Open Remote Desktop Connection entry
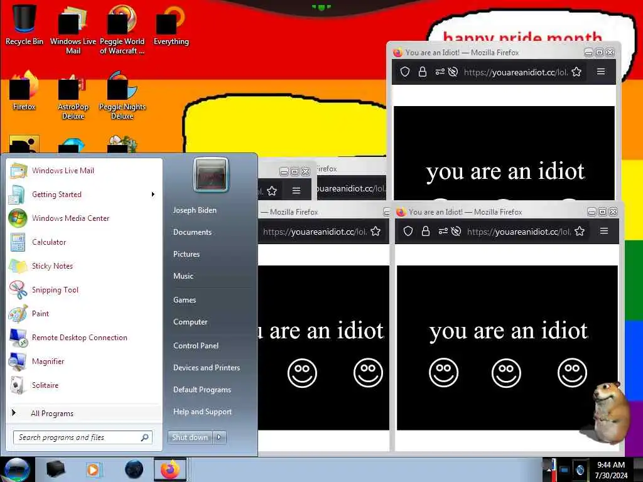This screenshot has width=643, height=482. 85,337
